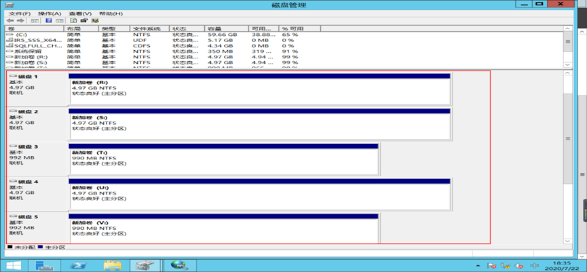
Task: Open the 操作(A) menu
Action: coord(50,14)
